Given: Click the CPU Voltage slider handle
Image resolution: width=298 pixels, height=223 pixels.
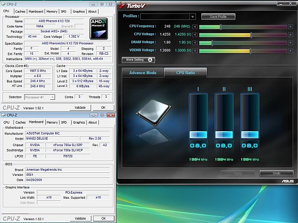Looking at the screenshot, I should [251, 35].
